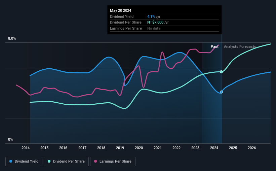Click the blue Dividend Yield legend dot
The width and height of the screenshot is (276, 171).
coord(11,161)
